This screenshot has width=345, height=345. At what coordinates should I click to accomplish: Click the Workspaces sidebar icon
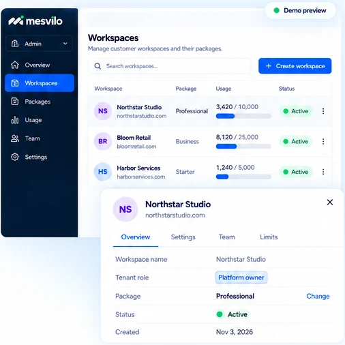(15, 83)
